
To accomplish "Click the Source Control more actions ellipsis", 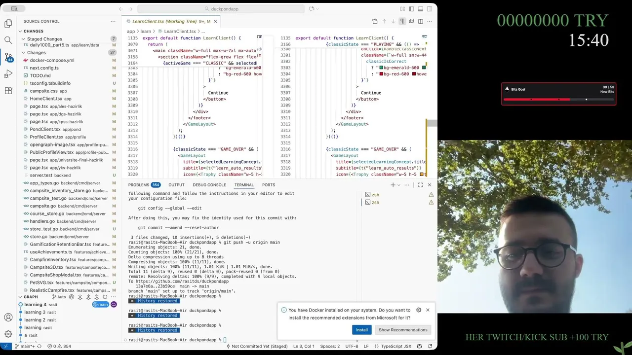I will (113, 21).
